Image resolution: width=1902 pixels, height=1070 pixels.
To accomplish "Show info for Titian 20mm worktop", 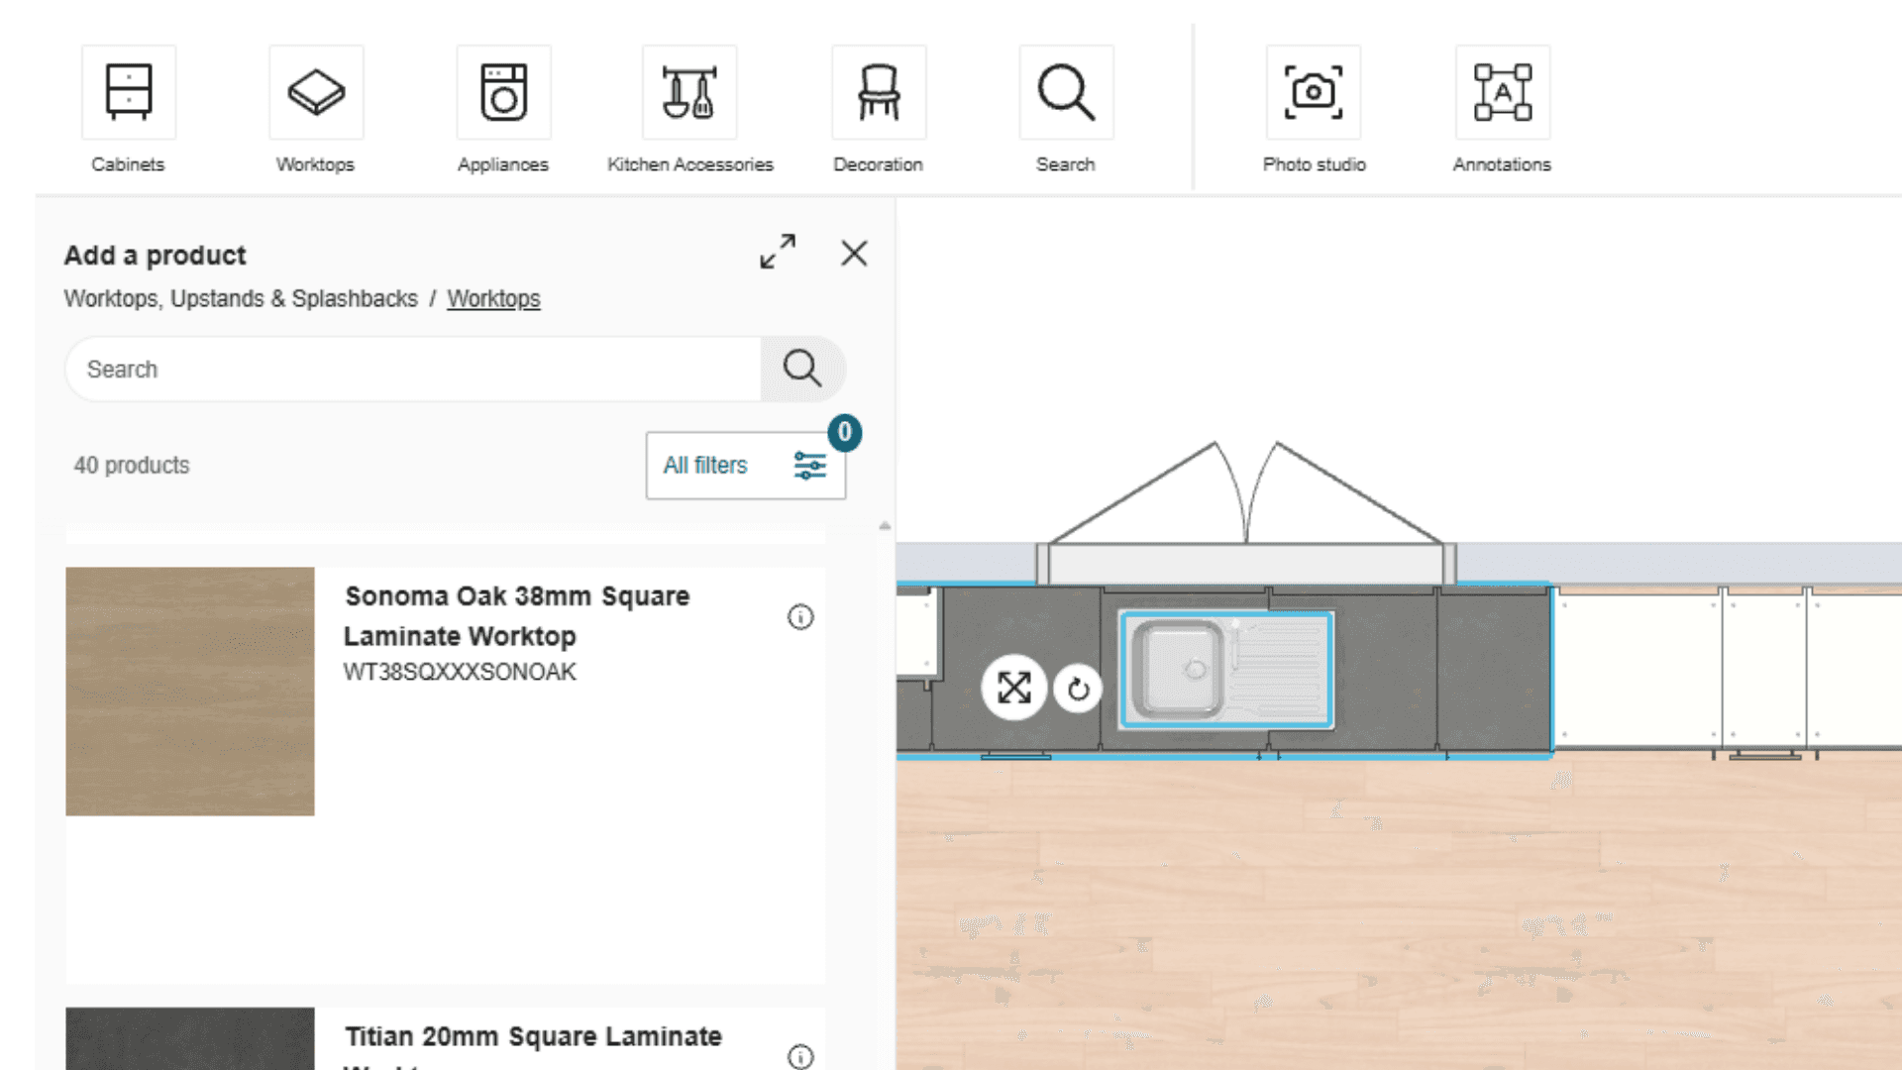I will [x=800, y=1056].
